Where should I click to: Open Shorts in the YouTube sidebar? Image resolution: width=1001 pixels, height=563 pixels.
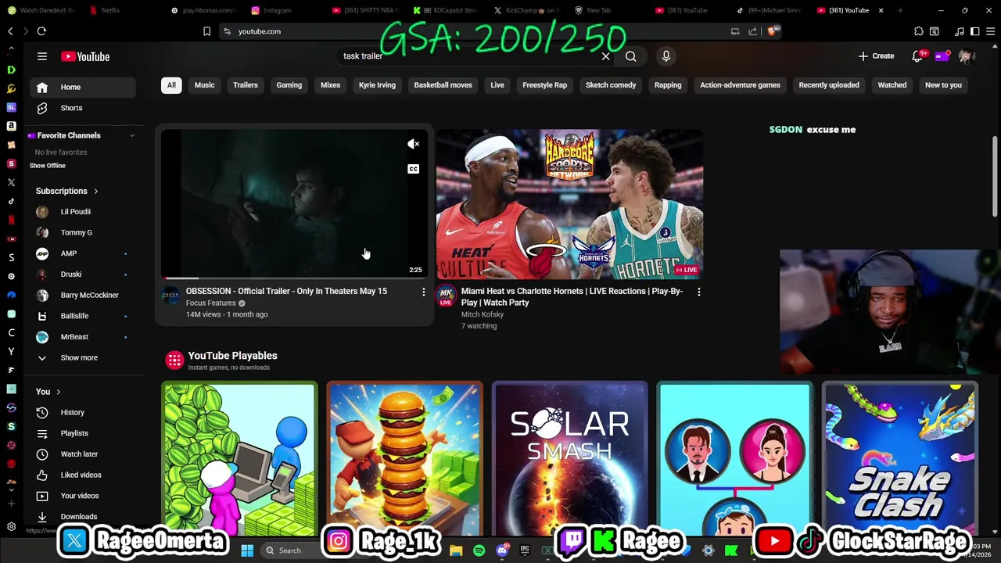(82, 108)
